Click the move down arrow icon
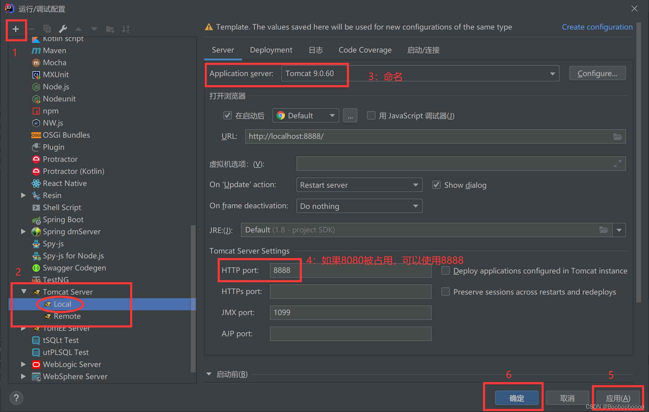This screenshot has height=412, width=649. tap(94, 29)
